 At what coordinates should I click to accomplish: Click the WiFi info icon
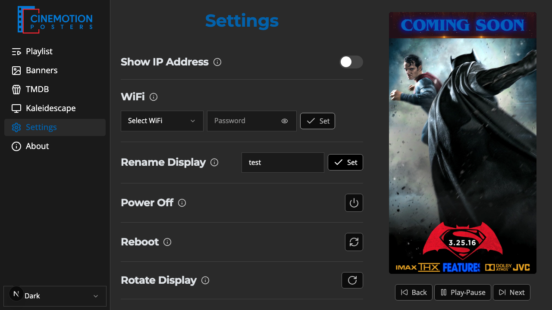coord(154,97)
